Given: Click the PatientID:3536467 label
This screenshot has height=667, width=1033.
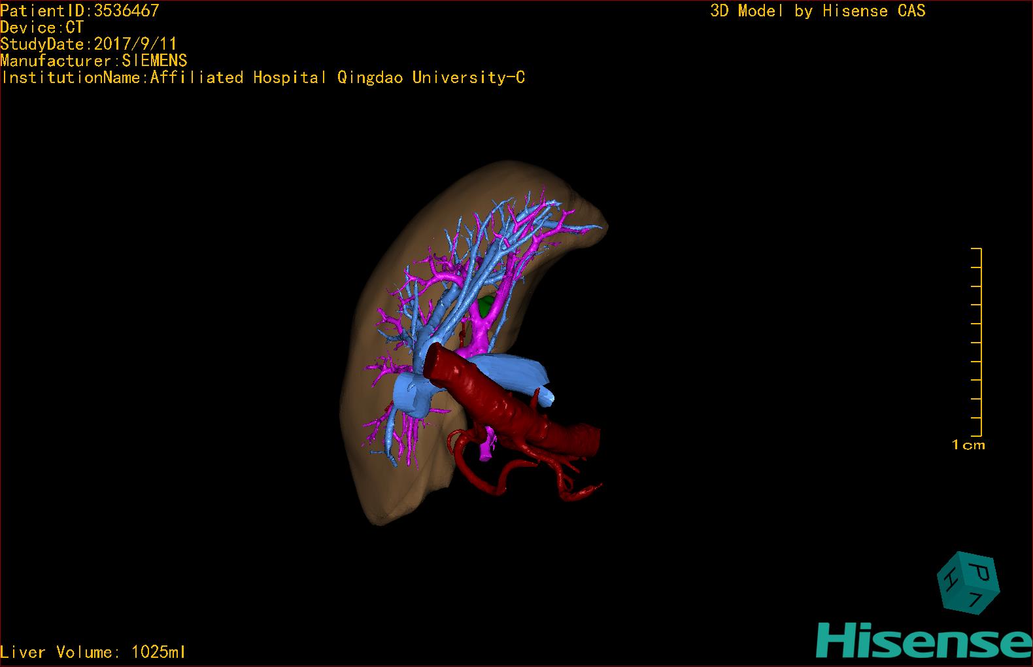Looking at the screenshot, I should pos(79,10).
